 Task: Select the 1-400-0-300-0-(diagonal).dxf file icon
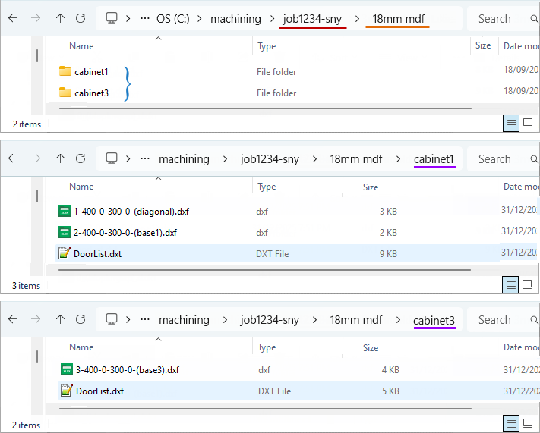pos(65,212)
